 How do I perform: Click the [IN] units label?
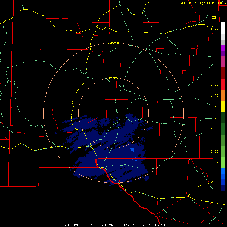215,17
